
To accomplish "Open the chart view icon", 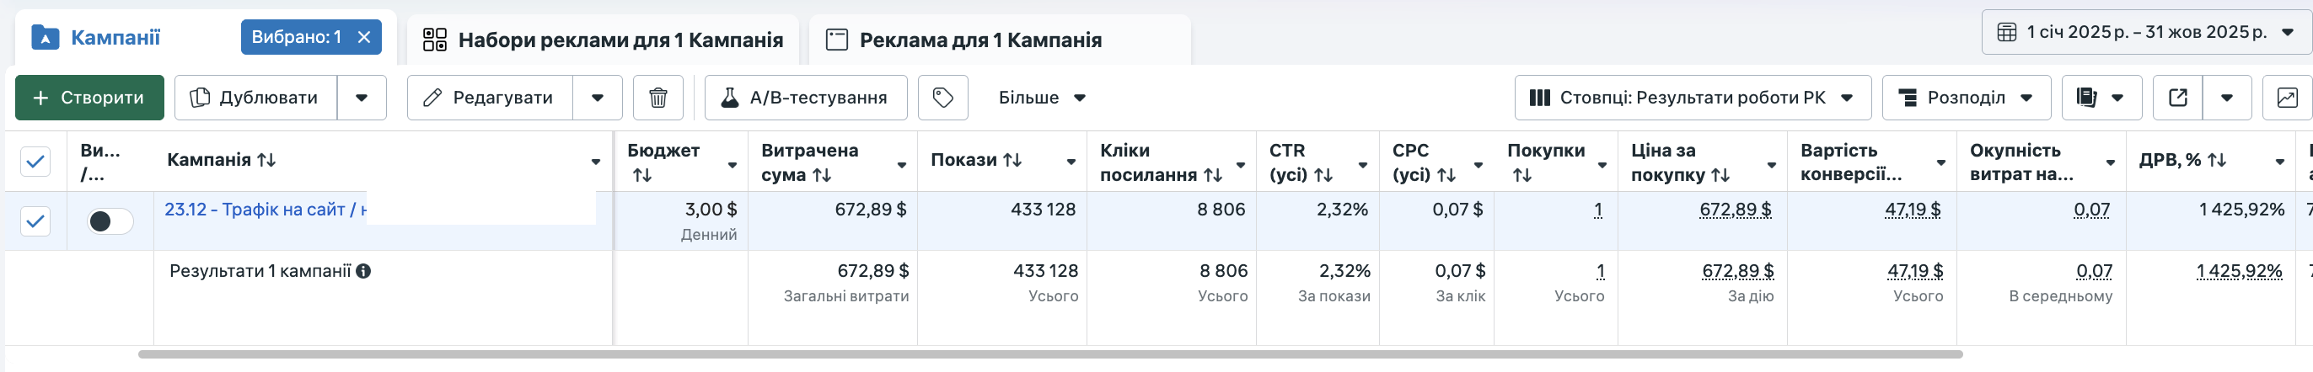I will (x=2286, y=98).
